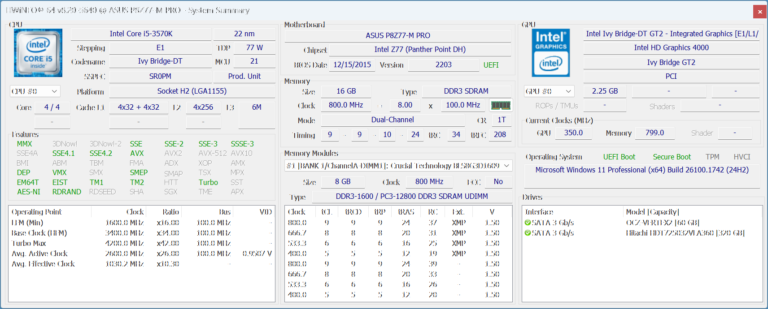The height and width of the screenshot is (309, 768).
Task: Click the ASUS P8Z77-M PRO motherboard field
Action: [x=398, y=36]
